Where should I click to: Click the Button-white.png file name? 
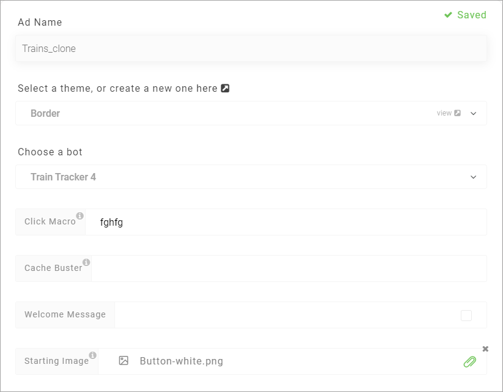[181, 361]
